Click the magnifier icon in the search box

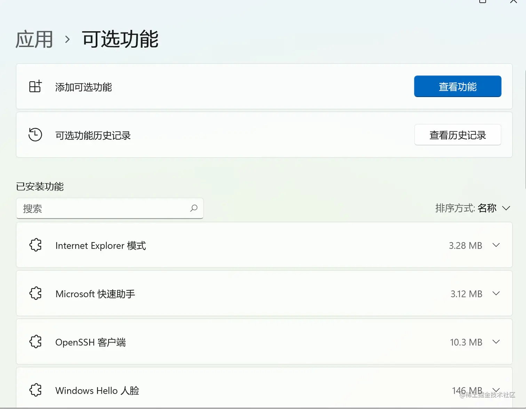coord(194,208)
